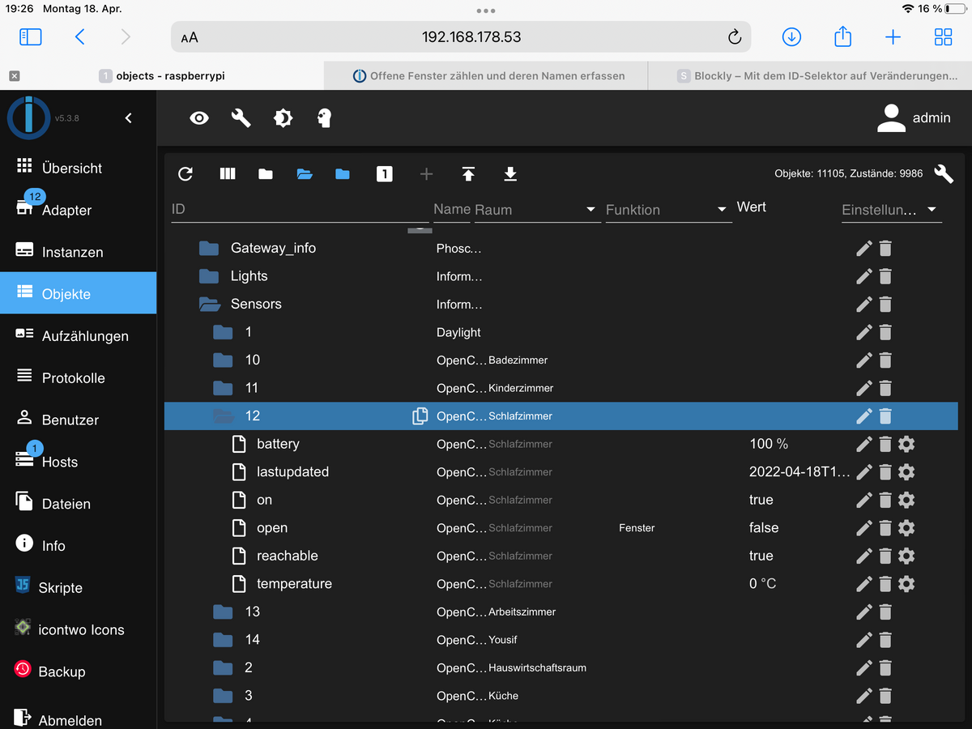The image size is (972, 729).
Task: Expand all nodes using open folder icon
Action: [305, 173]
